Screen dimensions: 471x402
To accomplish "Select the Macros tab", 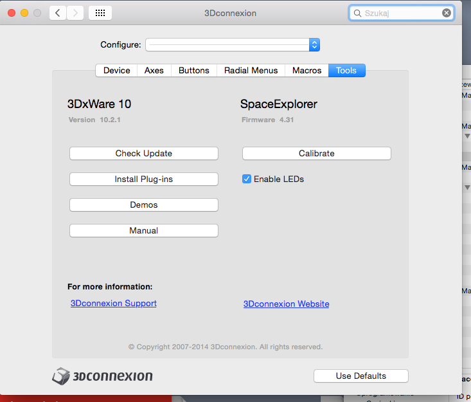I will click(307, 70).
